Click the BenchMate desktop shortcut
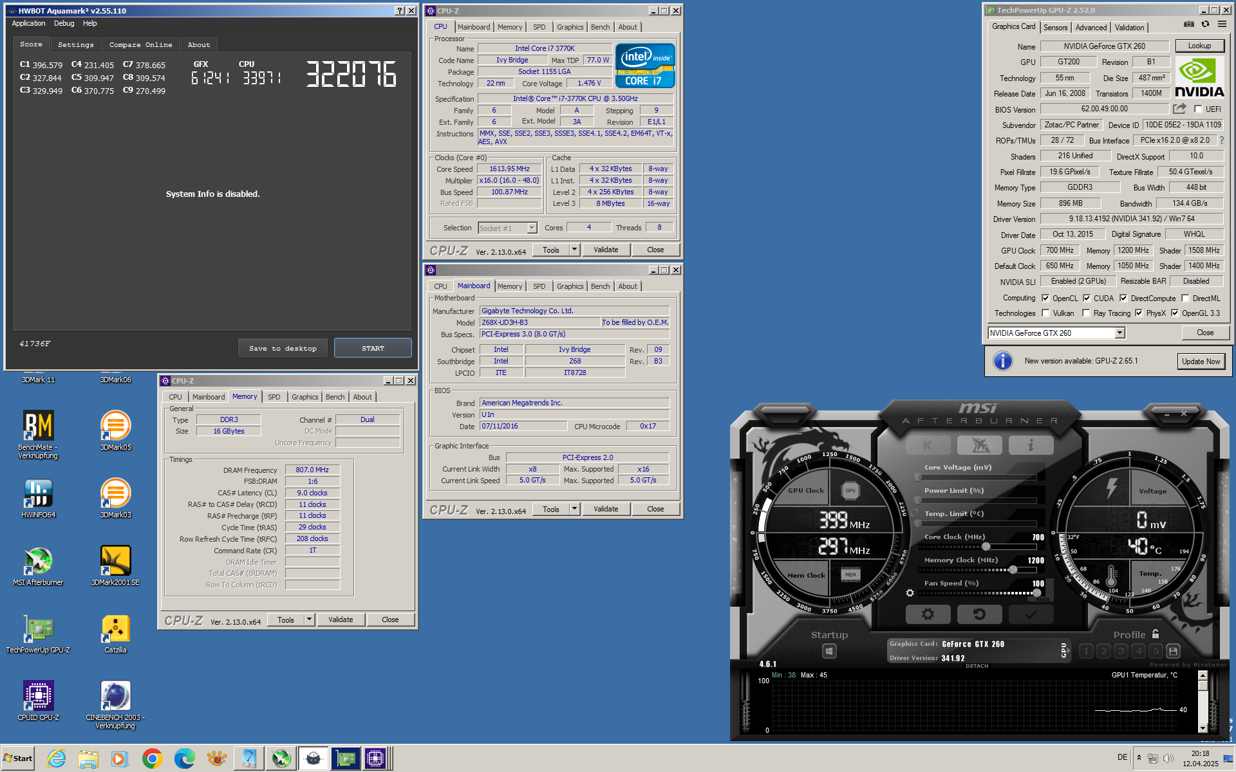Screen dimensions: 1236x772 [x=38, y=435]
